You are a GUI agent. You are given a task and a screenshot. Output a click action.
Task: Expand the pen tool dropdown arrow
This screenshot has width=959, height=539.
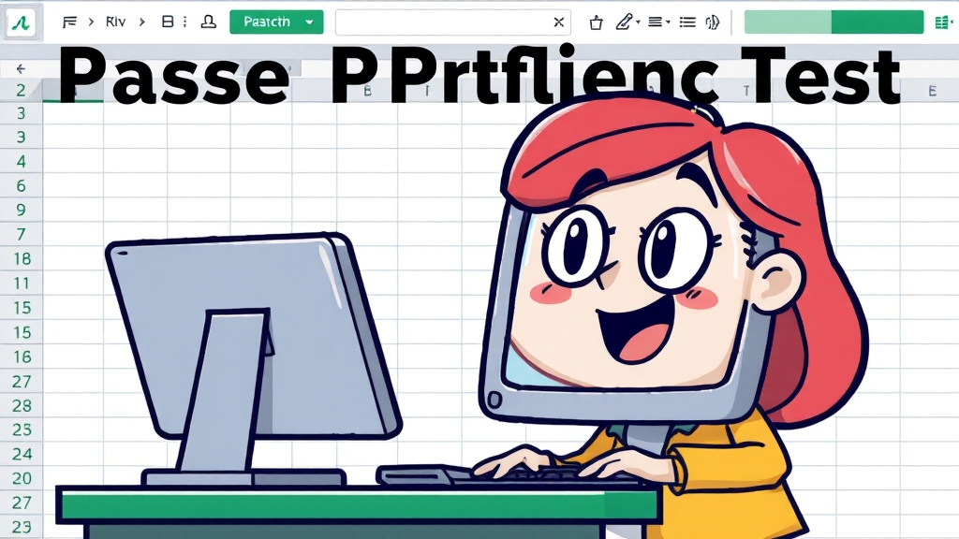click(x=638, y=22)
